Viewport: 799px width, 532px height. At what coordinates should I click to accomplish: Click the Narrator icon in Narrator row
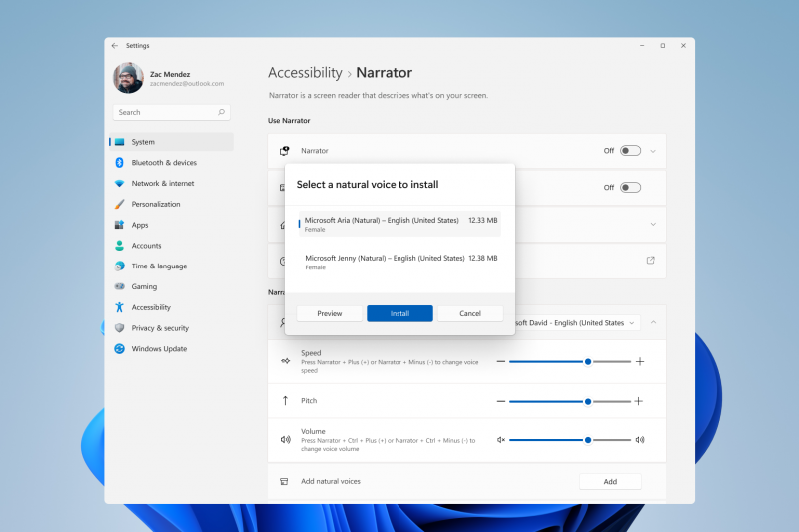tap(285, 151)
